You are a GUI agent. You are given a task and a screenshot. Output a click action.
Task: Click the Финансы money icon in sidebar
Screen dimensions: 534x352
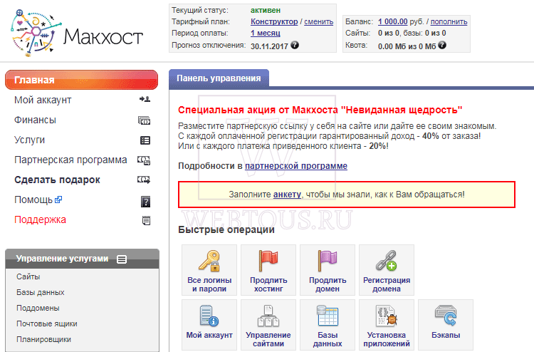145,120
